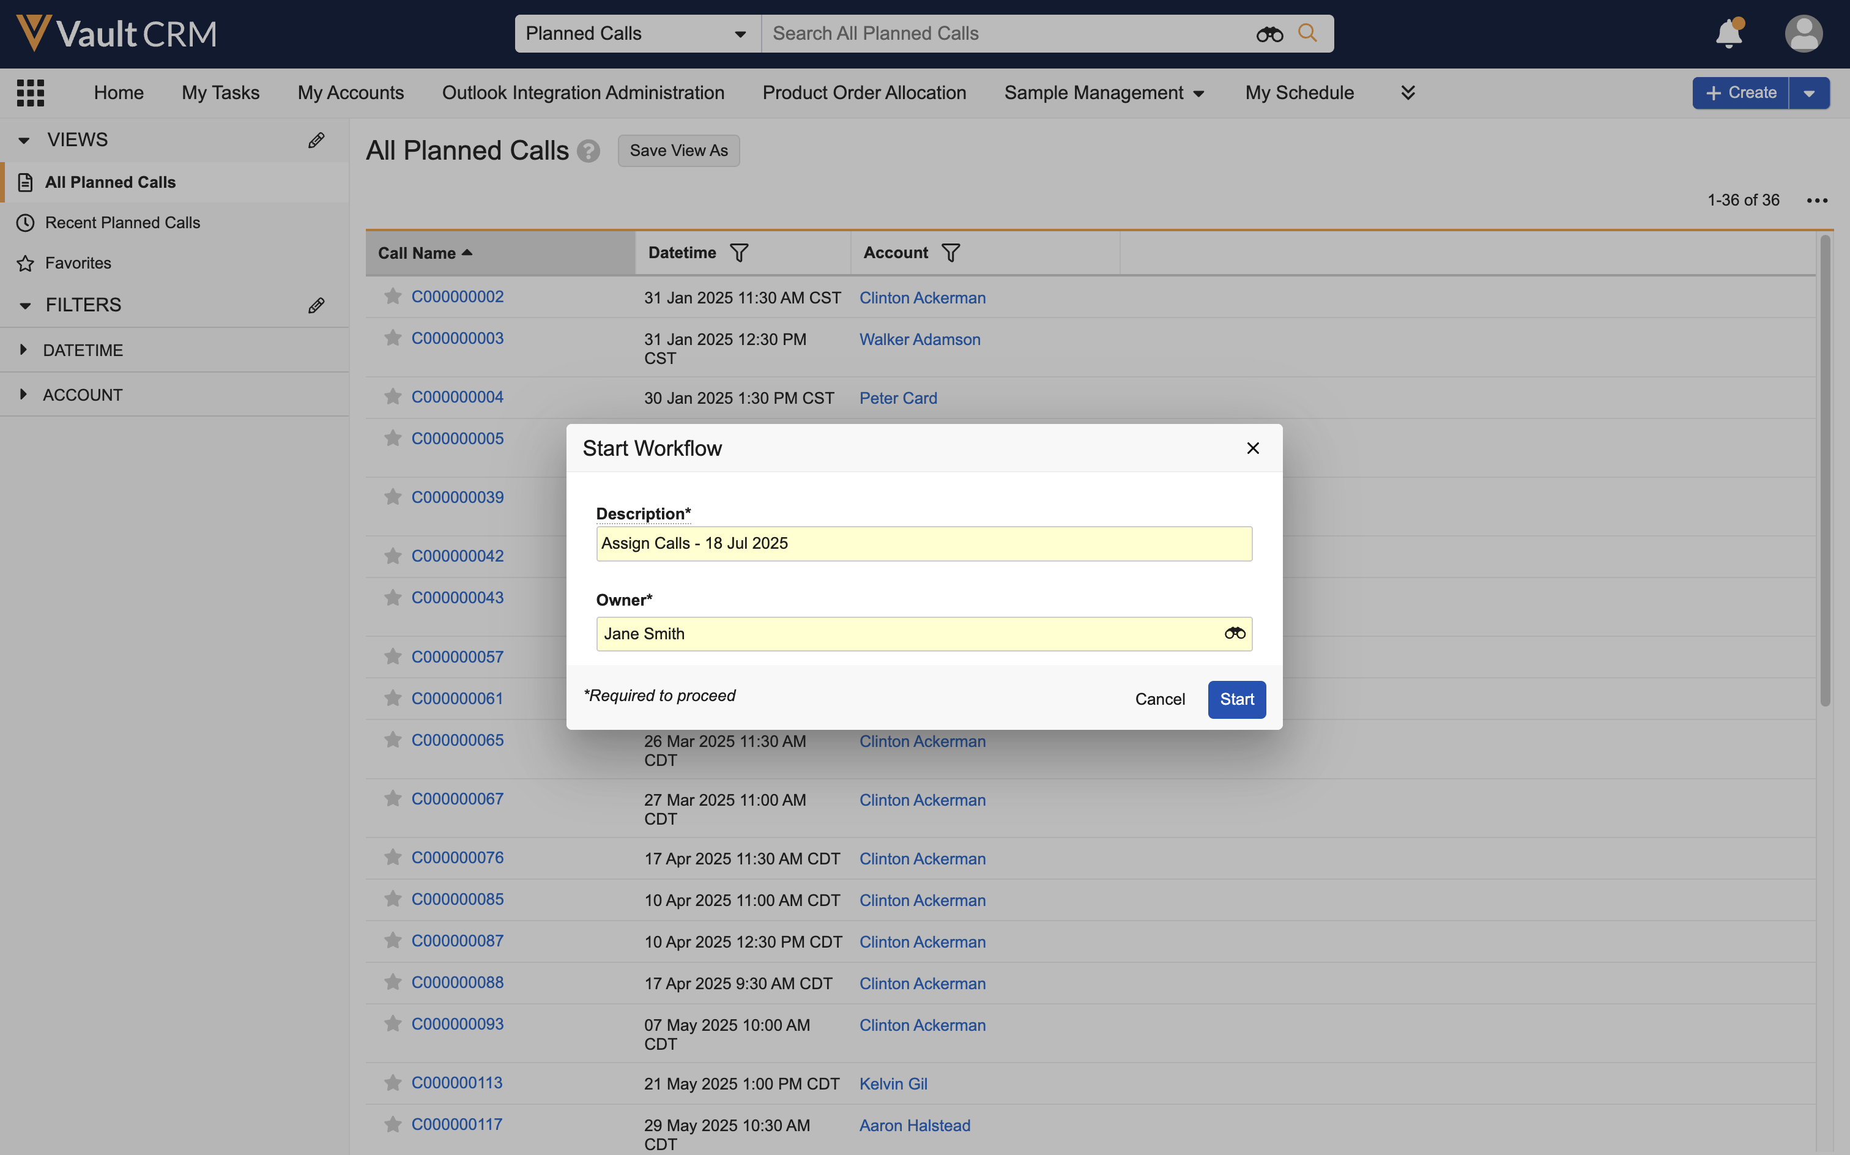Click the help icon next to All Planned Calls
The image size is (1850, 1155).
pos(588,151)
